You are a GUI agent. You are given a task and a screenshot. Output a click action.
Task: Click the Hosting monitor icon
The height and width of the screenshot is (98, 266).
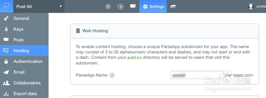(6, 51)
